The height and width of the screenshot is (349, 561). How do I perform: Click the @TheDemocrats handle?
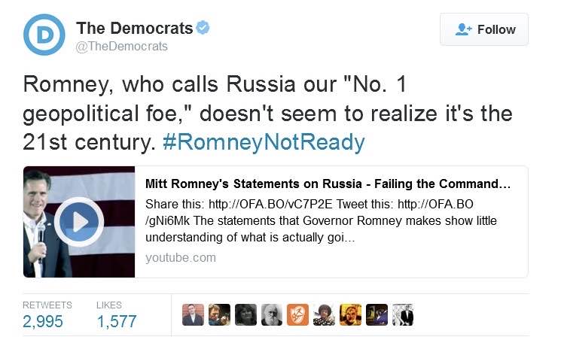121,47
